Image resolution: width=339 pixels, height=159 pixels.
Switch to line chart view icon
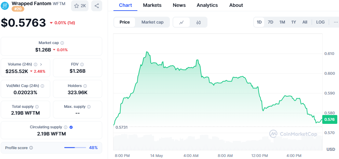pos(181,22)
